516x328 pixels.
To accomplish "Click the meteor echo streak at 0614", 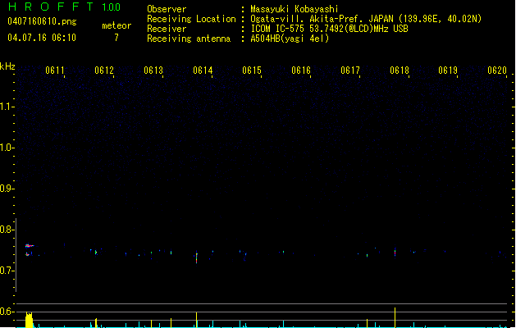I will [196, 257].
